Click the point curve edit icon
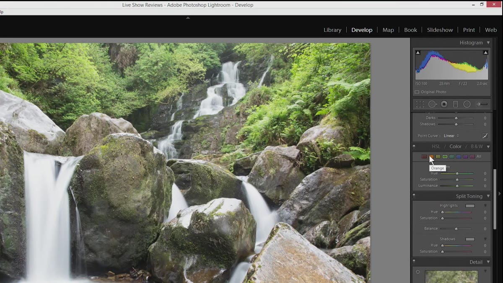Screen dimensions: 503x283 pyautogui.click(x=485, y=136)
